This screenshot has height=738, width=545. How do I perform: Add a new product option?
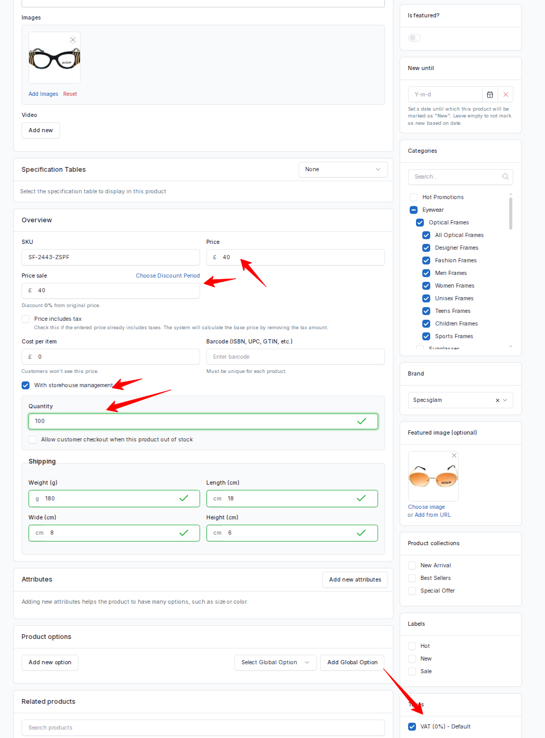coord(50,663)
